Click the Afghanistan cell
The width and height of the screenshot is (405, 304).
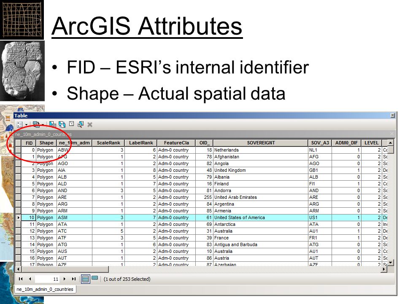click(260, 157)
